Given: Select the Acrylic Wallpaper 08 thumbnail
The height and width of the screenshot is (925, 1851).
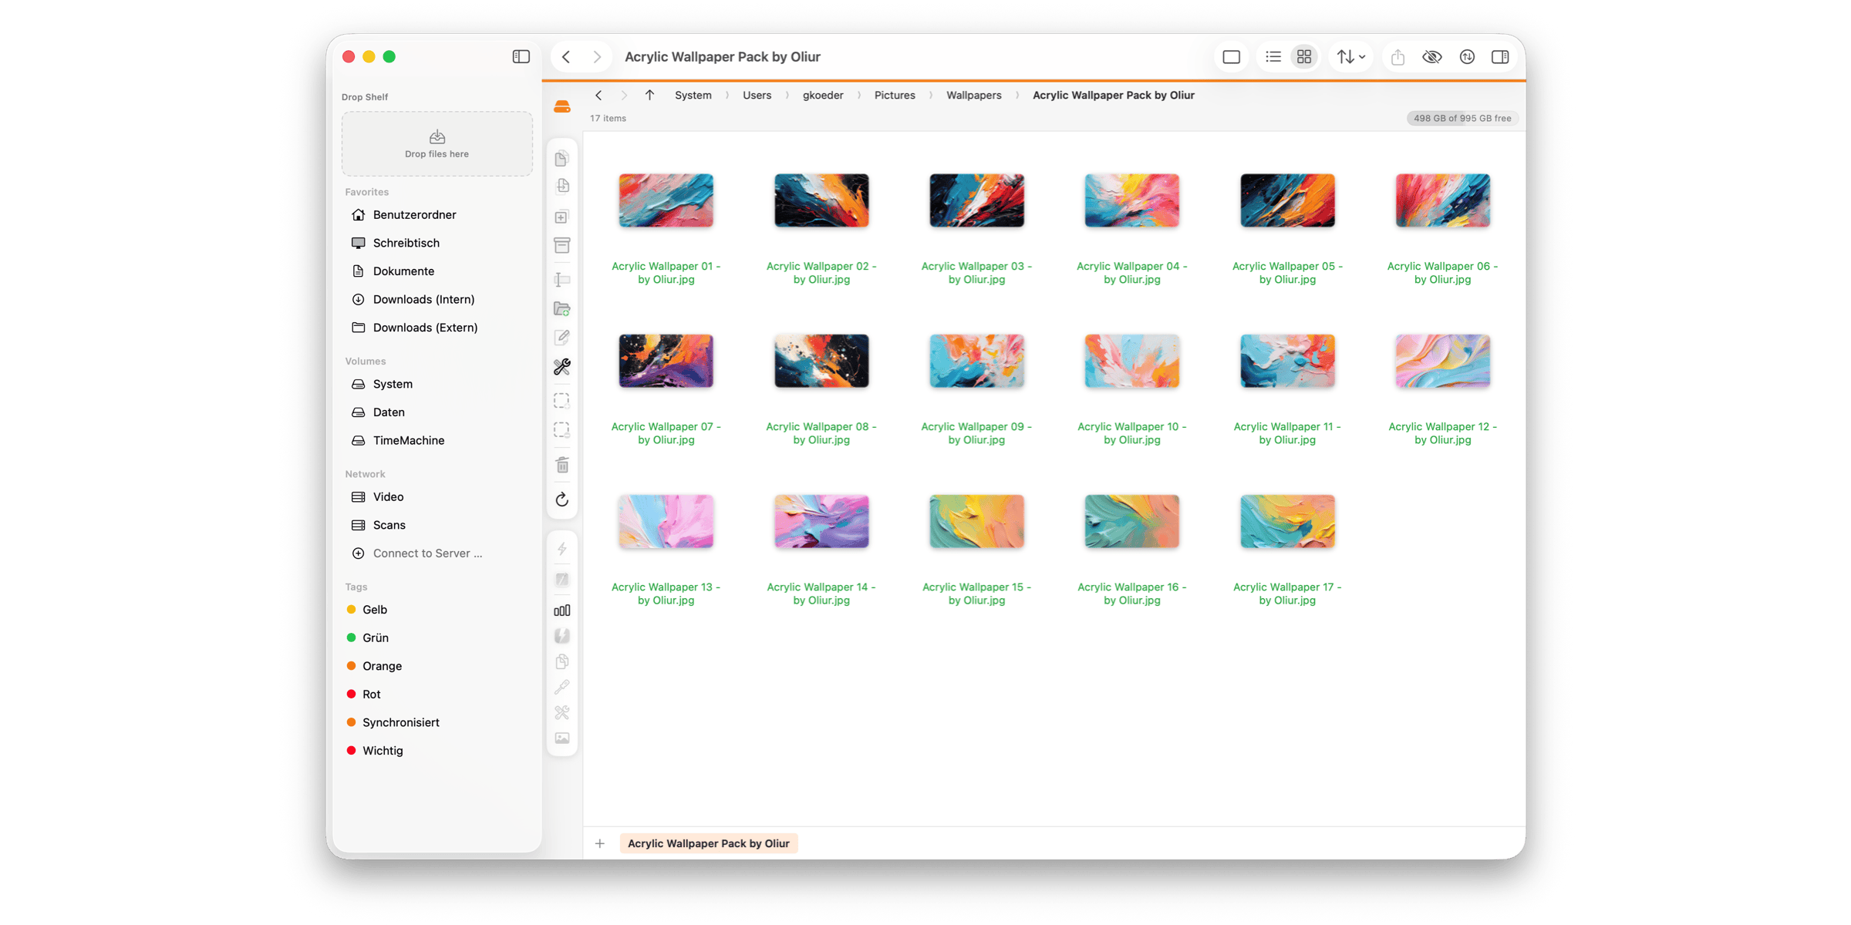Looking at the screenshot, I should 821,361.
